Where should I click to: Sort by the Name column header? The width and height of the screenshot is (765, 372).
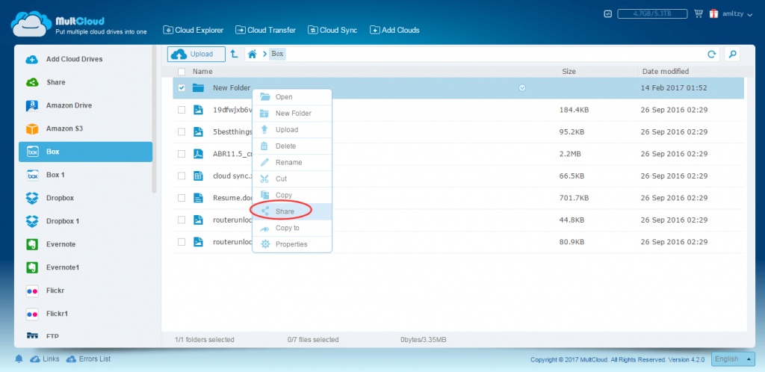pyautogui.click(x=202, y=72)
